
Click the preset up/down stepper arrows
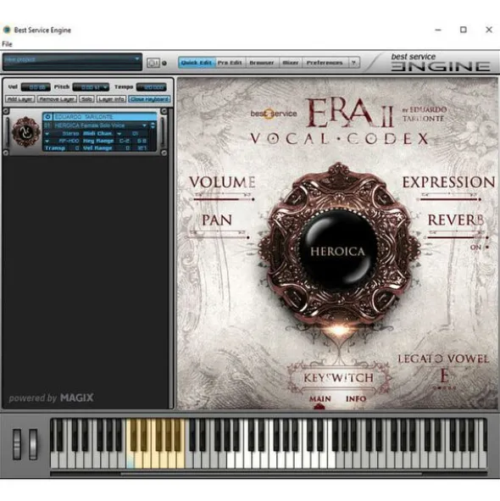point(153,125)
